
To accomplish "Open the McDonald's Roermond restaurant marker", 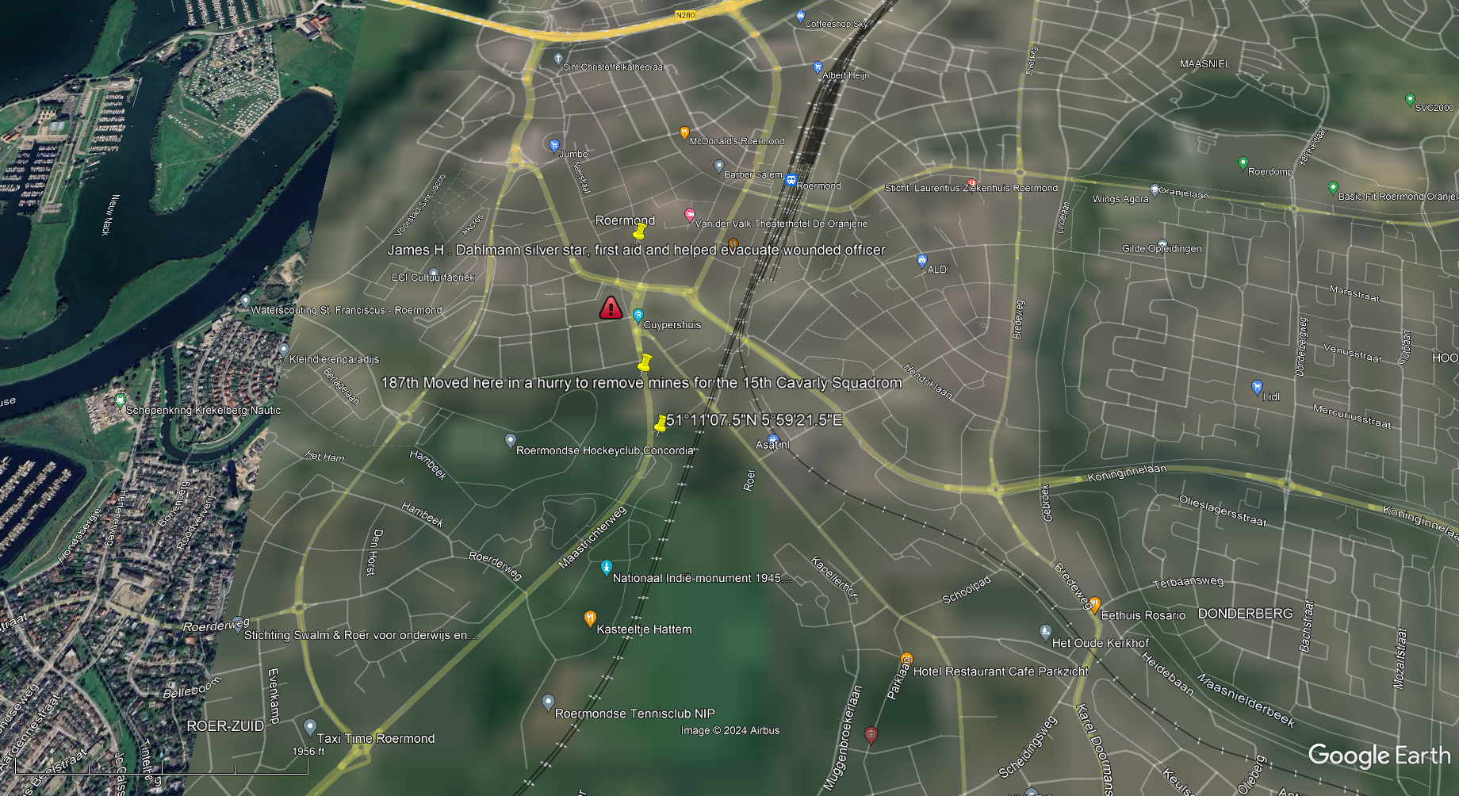I will [684, 132].
